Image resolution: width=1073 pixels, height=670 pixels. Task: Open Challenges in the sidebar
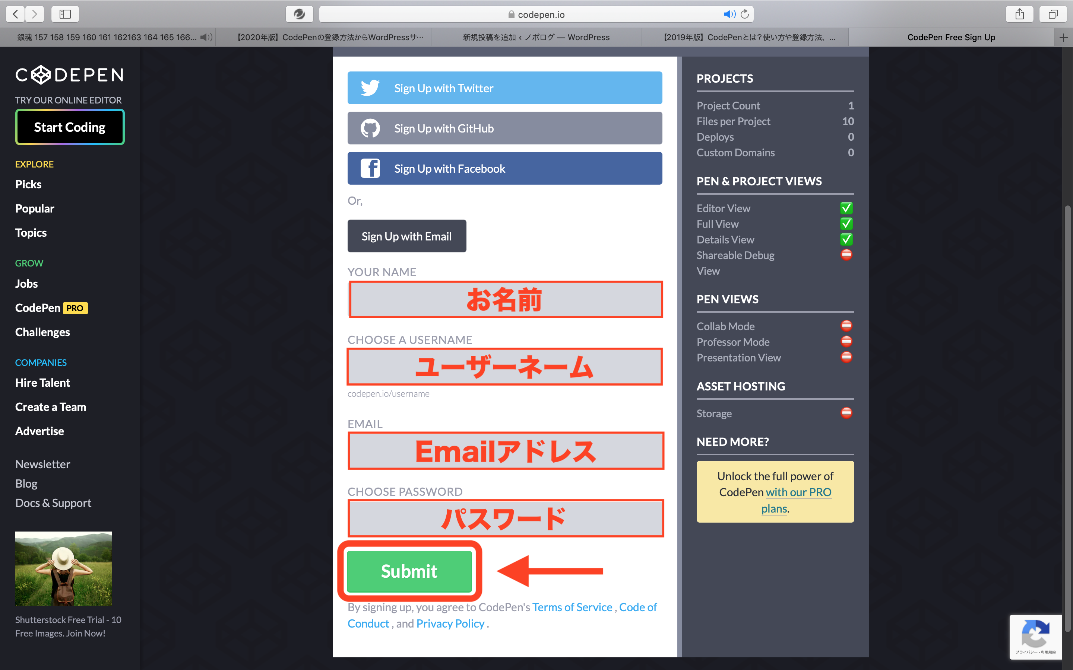coord(42,332)
